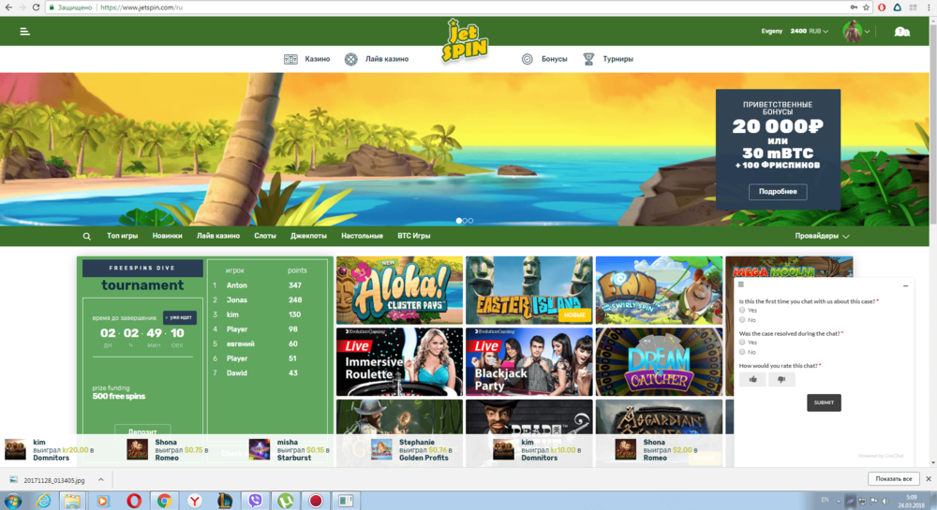
Task: Click the slot machine icon beside Казино
Action: pyautogui.click(x=290, y=59)
